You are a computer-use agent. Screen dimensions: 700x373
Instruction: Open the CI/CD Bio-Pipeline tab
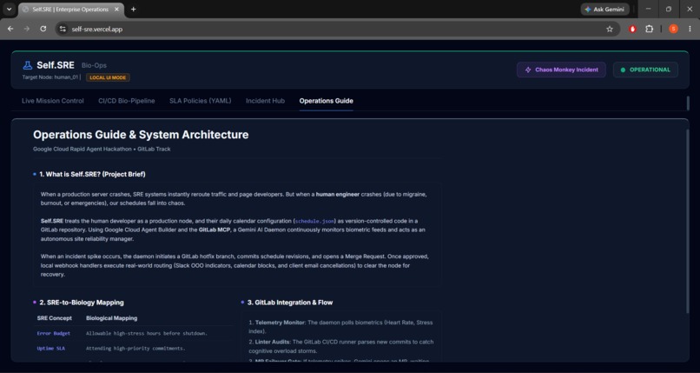coord(127,101)
